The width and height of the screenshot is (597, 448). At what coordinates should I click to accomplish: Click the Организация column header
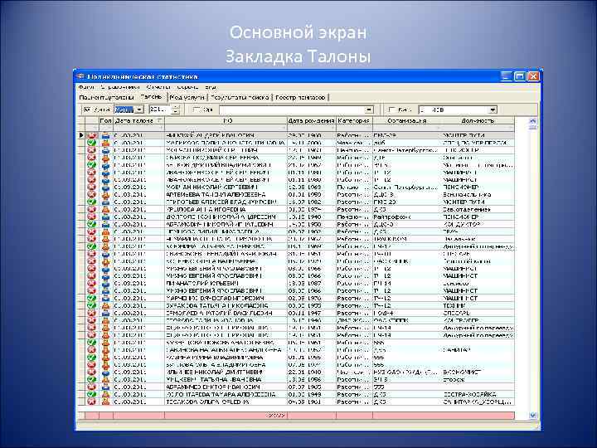pyautogui.click(x=406, y=121)
